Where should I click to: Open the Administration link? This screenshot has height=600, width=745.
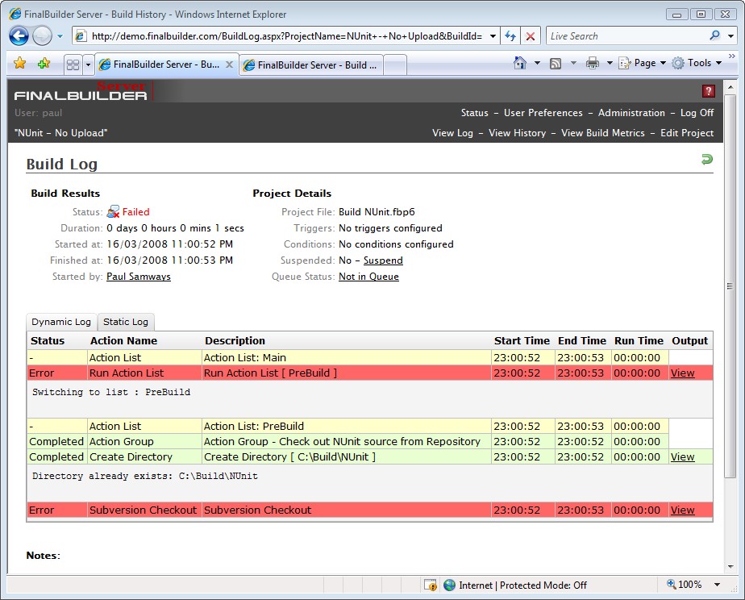(x=631, y=113)
